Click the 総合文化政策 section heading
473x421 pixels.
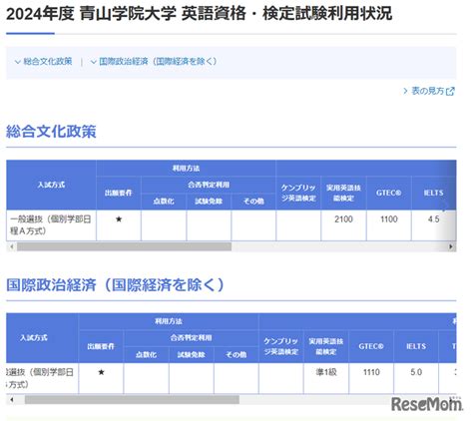click(51, 132)
